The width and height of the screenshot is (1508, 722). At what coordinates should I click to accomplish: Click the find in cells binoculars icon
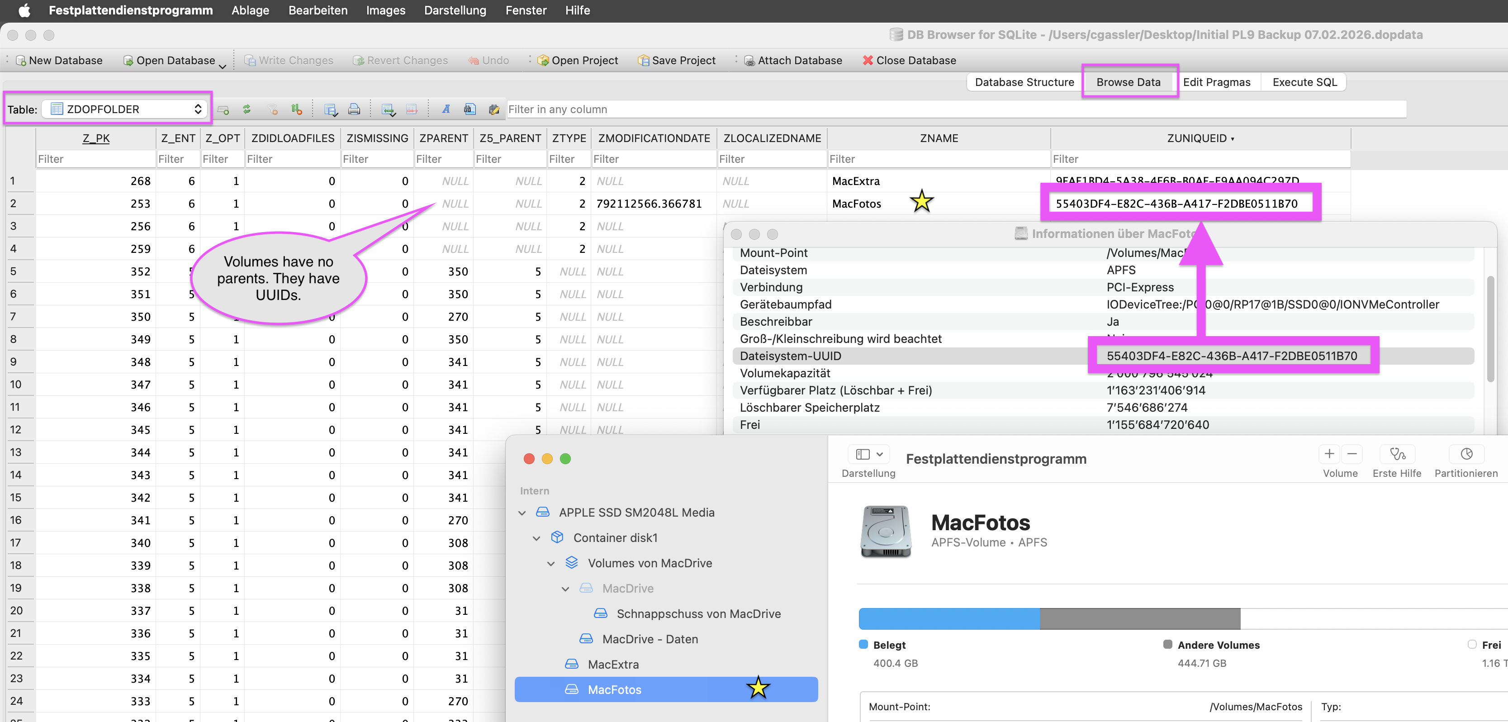pyautogui.click(x=469, y=109)
